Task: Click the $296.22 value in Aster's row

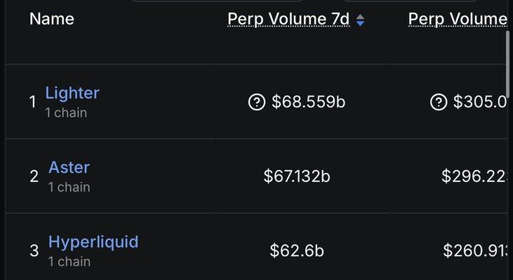Action: (474, 176)
